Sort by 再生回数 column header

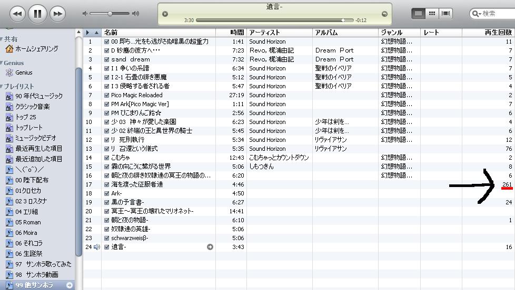(x=488, y=33)
